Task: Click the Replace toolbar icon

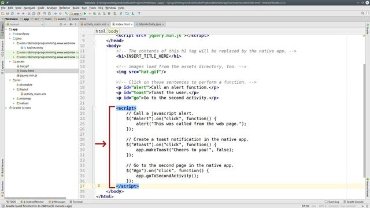Action: pyautogui.click(x=50, y=14)
